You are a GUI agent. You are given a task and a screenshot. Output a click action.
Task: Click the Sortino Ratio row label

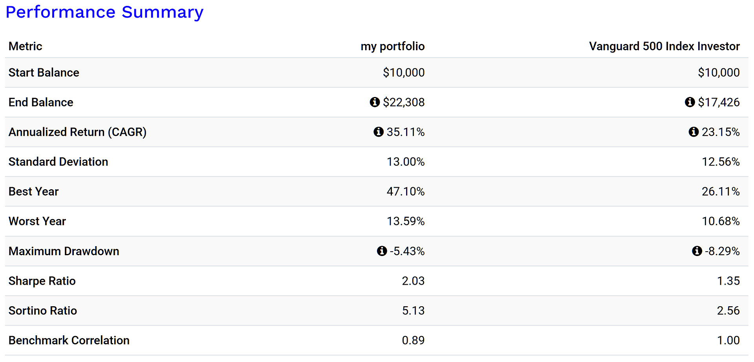click(43, 311)
